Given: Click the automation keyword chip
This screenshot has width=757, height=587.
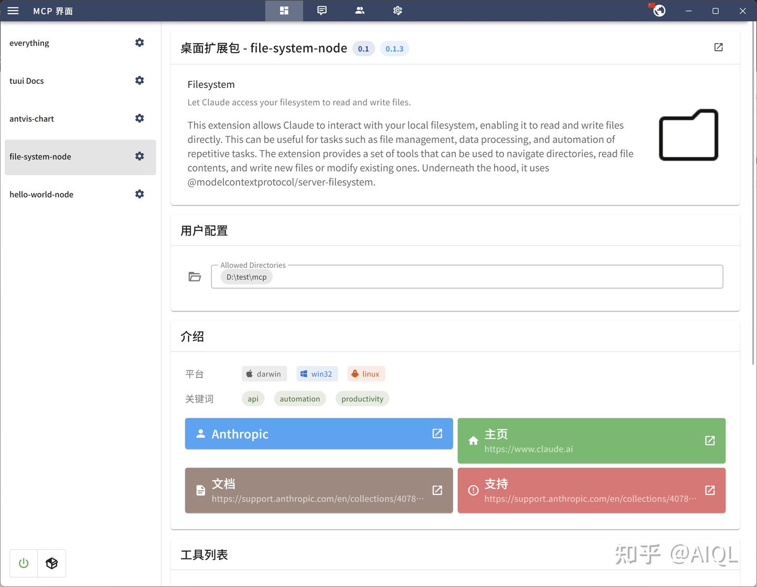Looking at the screenshot, I should click(300, 399).
